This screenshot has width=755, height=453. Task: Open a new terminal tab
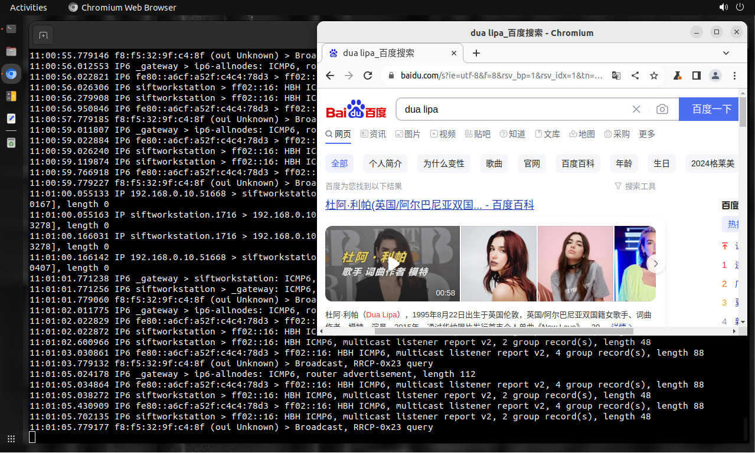coord(43,35)
